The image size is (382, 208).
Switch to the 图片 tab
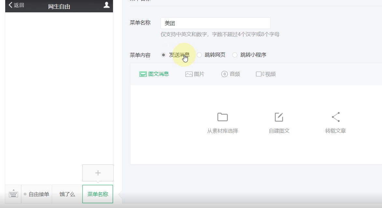[195, 74]
